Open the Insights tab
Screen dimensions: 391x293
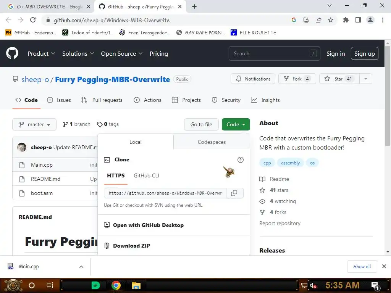point(265,100)
